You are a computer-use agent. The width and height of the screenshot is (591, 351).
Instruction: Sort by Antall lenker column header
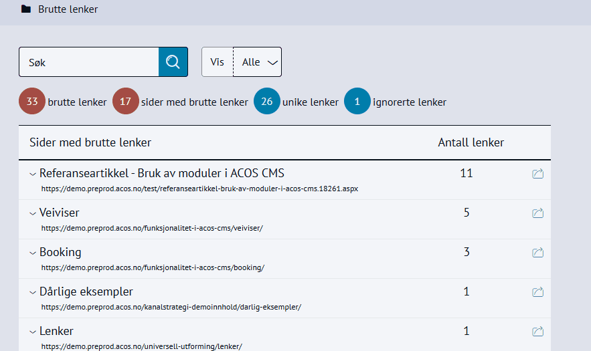(471, 142)
